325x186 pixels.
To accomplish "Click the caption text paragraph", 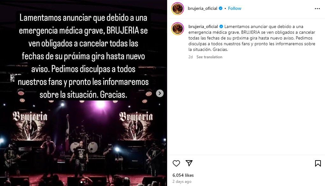I will [252, 38].
